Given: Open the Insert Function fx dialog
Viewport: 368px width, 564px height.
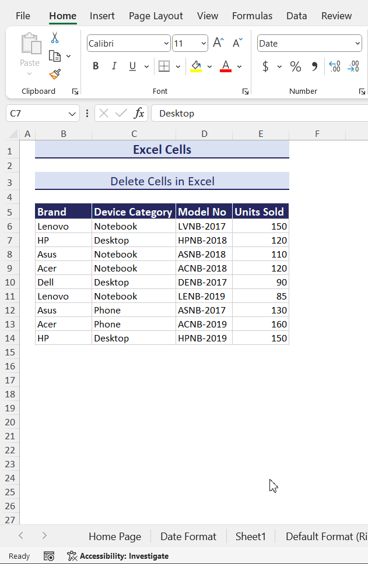Looking at the screenshot, I should [139, 113].
